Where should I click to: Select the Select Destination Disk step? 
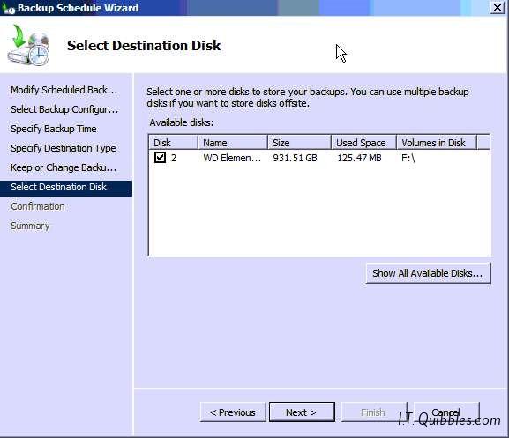pyautogui.click(x=66, y=187)
